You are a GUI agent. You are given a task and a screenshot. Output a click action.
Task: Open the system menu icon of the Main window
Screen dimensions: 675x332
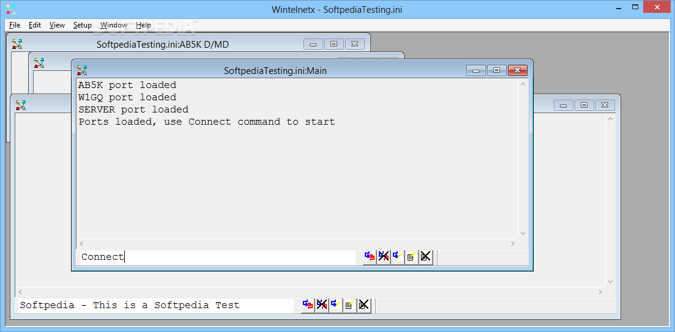(x=82, y=70)
